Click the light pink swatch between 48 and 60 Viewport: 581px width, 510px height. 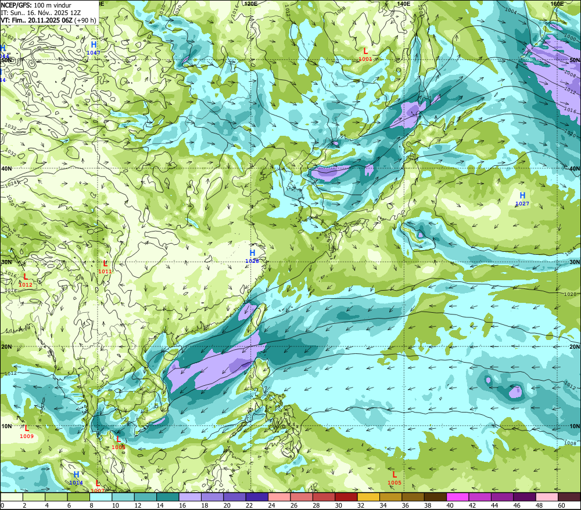pos(547,497)
